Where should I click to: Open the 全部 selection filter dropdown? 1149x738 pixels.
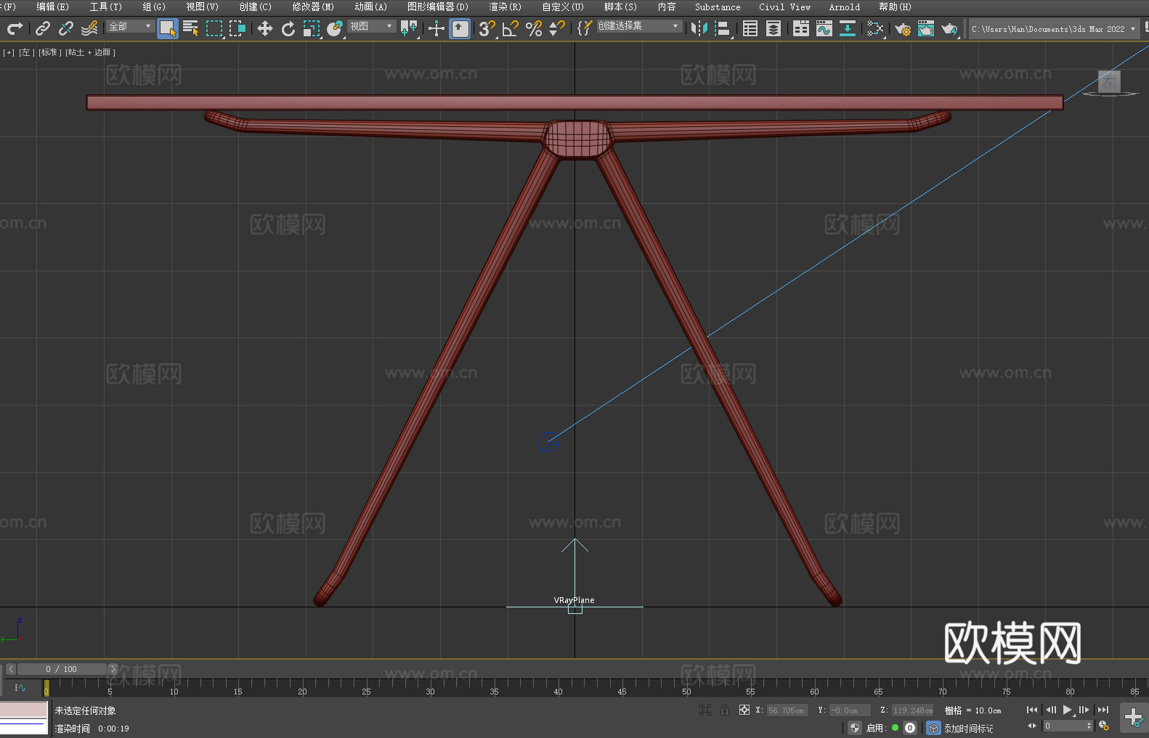(x=130, y=26)
